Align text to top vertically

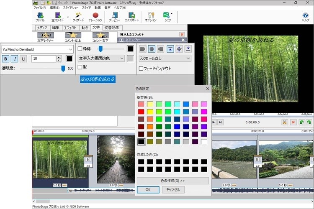[x=170, y=49]
